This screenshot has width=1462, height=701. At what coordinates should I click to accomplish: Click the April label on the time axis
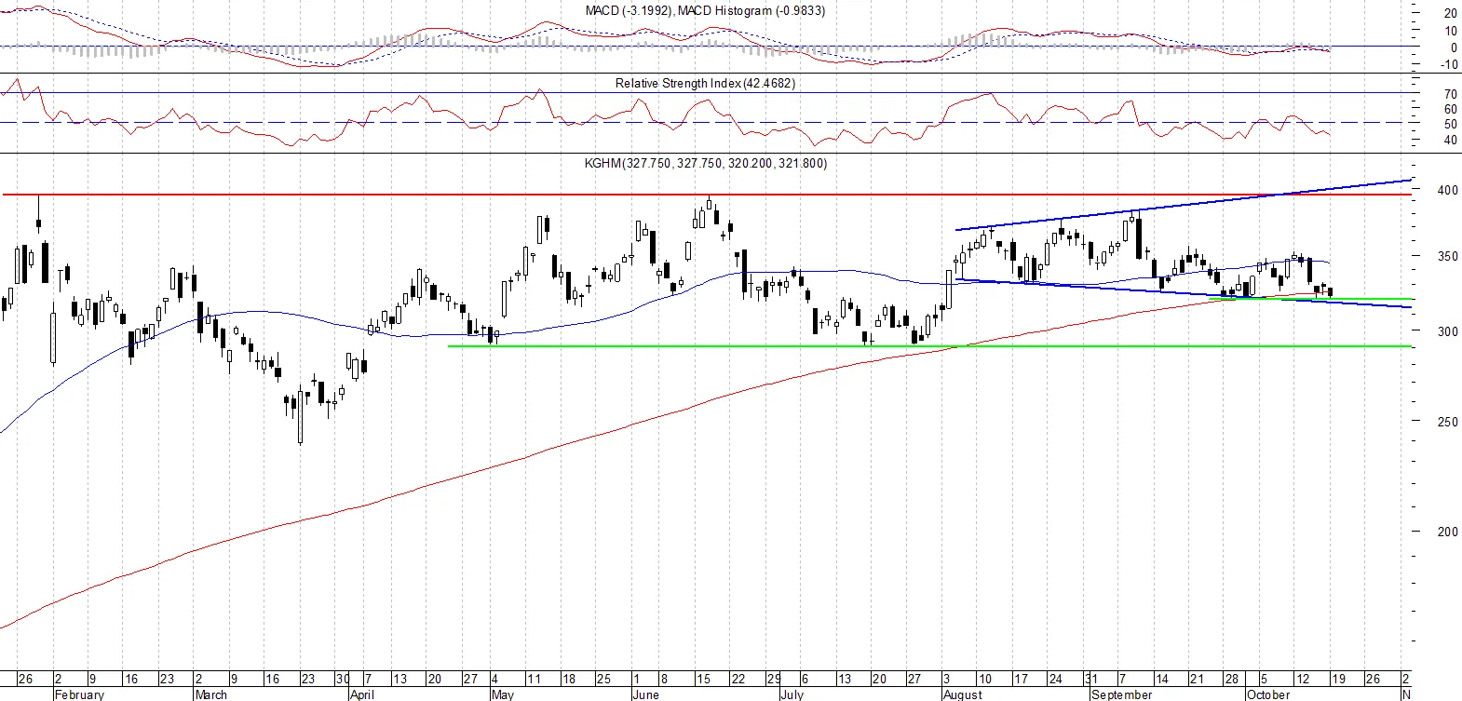(x=361, y=694)
